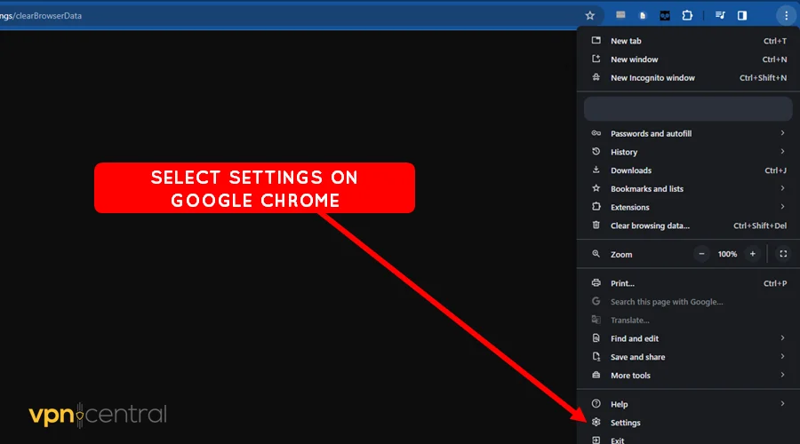800x444 pixels.
Task: Bookmark this page with the star icon
Action: 590,16
